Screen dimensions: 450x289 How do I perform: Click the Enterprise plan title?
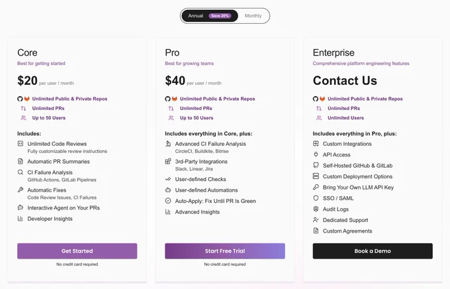click(334, 52)
